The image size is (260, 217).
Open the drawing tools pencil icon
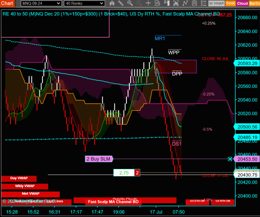tap(121, 3)
